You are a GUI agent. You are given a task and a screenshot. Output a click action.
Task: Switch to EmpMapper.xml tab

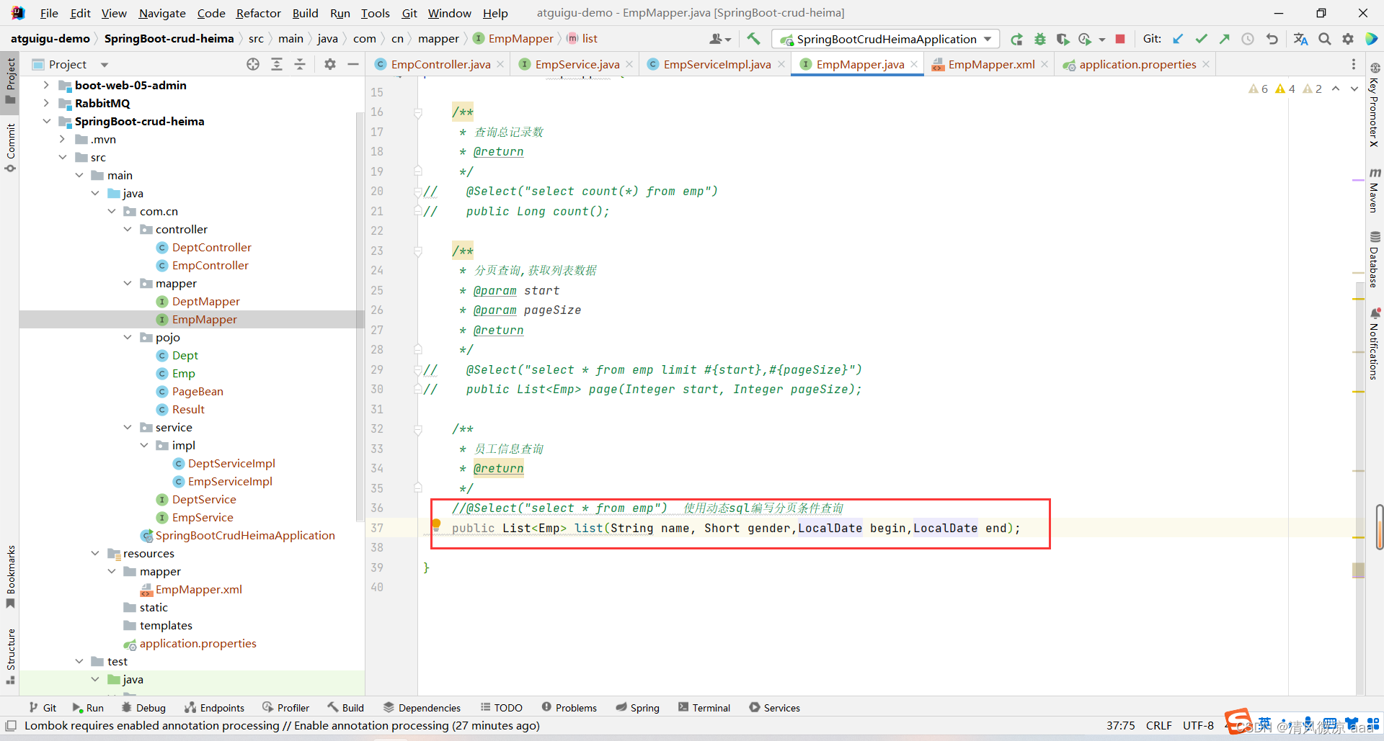point(991,64)
